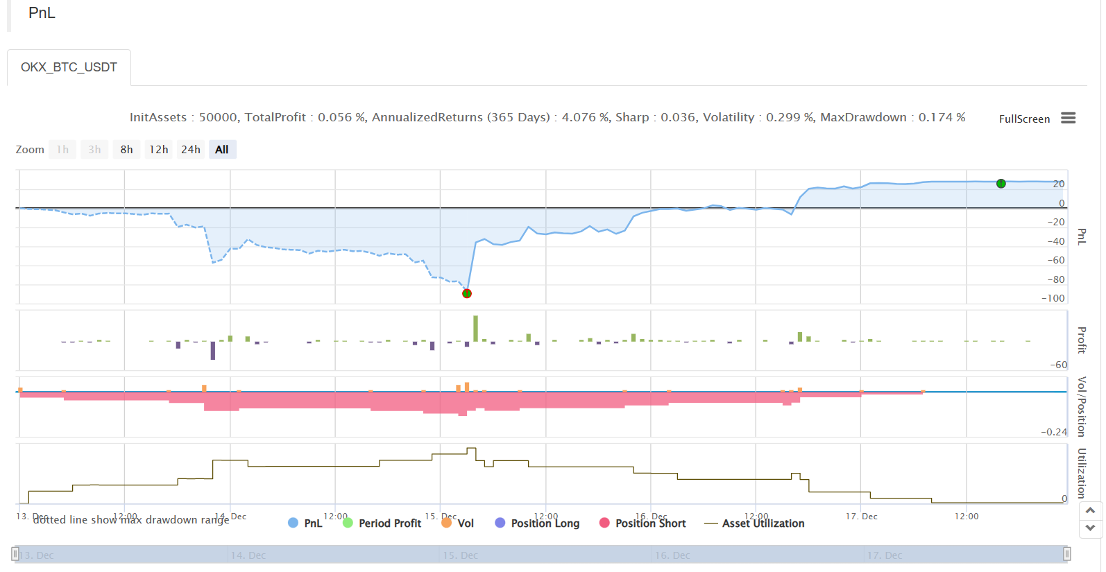
Task: Click the -100 PnL axis label
Action: [1053, 298]
